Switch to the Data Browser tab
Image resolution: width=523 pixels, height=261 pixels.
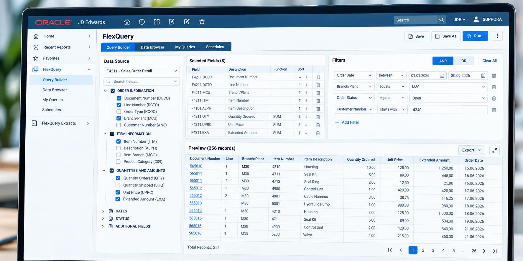tap(152, 47)
